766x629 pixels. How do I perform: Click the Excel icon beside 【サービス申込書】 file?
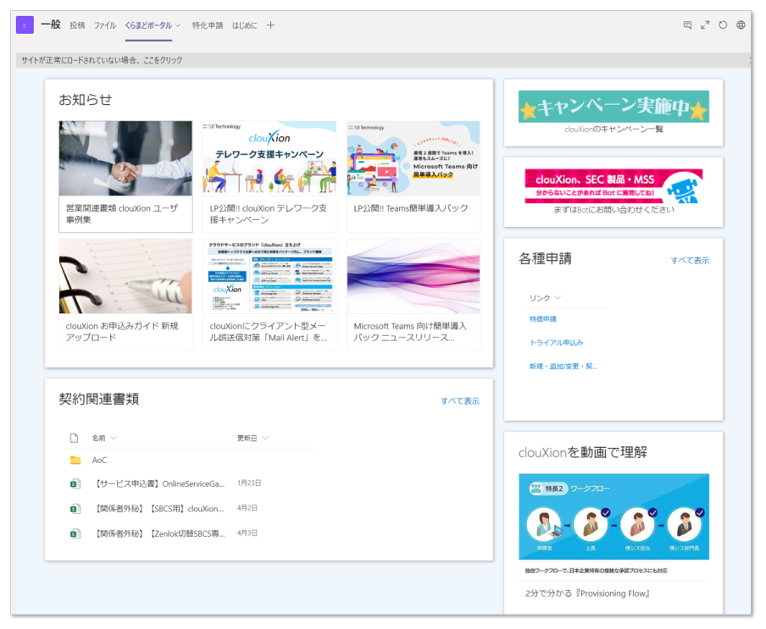pyautogui.click(x=75, y=484)
